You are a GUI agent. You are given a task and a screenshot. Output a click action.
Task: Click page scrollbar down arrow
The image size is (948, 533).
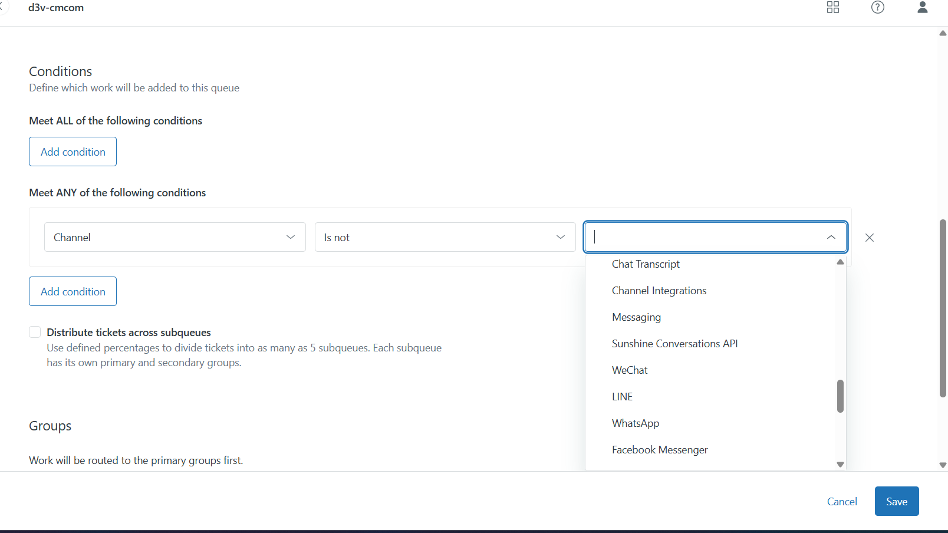tap(942, 465)
